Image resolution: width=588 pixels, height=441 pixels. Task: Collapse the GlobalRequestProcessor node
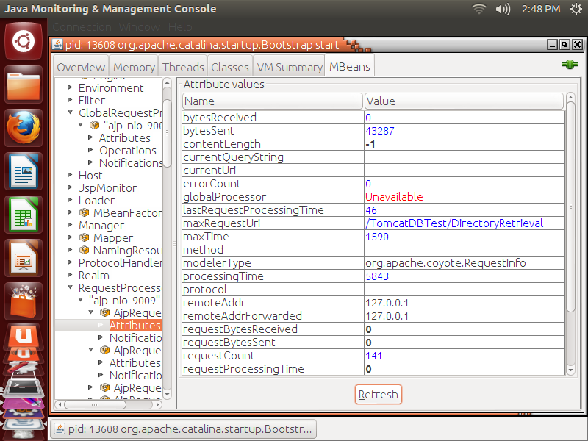[x=70, y=112]
